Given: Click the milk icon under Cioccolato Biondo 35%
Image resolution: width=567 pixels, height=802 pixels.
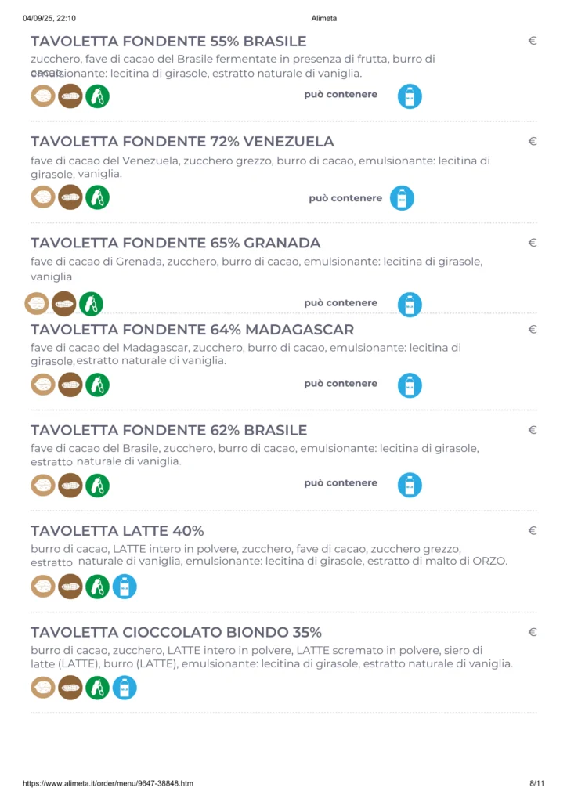Looking at the screenshot, I should [x=125, y=688].
